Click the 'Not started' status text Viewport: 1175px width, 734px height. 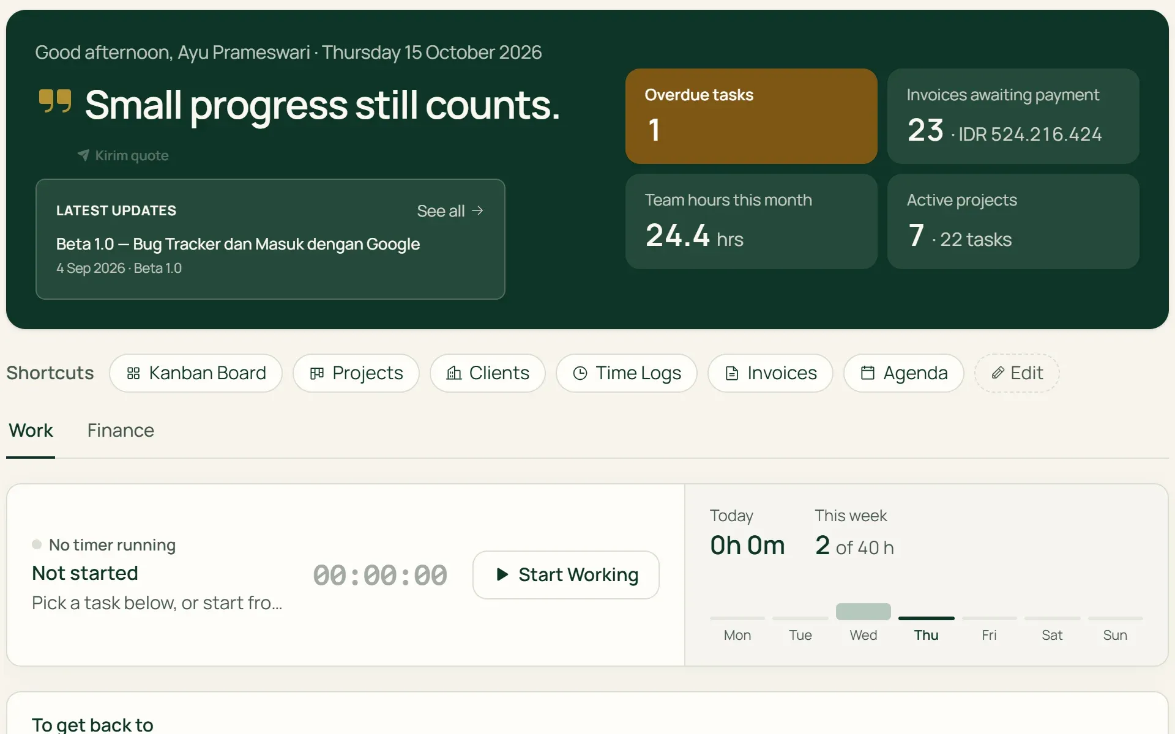pyautogui.click(x=85, y=573)
